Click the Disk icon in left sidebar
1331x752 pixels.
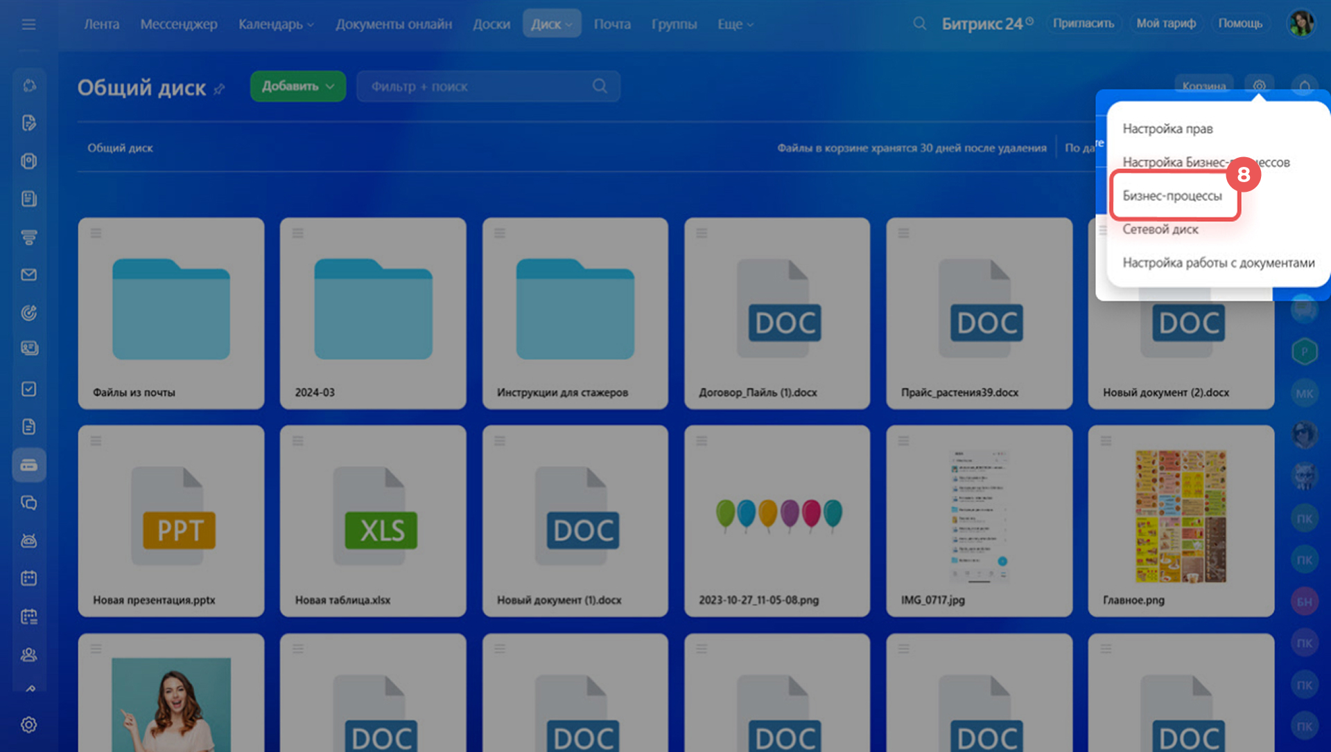[x=28, y=465]
